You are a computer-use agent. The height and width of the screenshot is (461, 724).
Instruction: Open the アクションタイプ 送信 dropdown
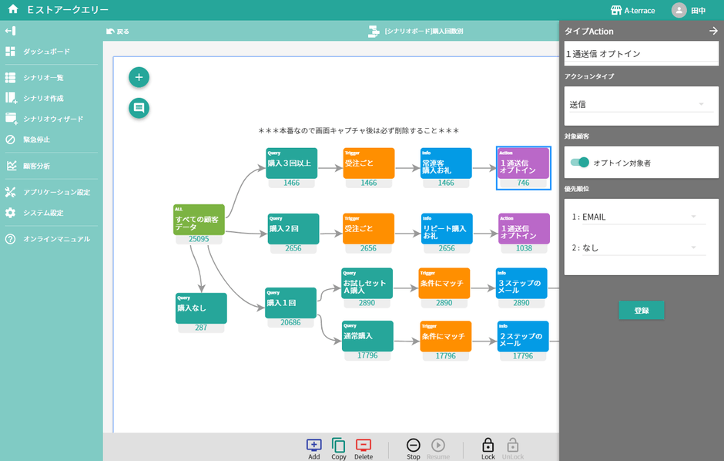641,104
